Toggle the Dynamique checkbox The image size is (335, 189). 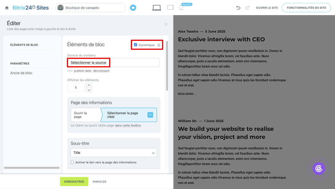136,45
